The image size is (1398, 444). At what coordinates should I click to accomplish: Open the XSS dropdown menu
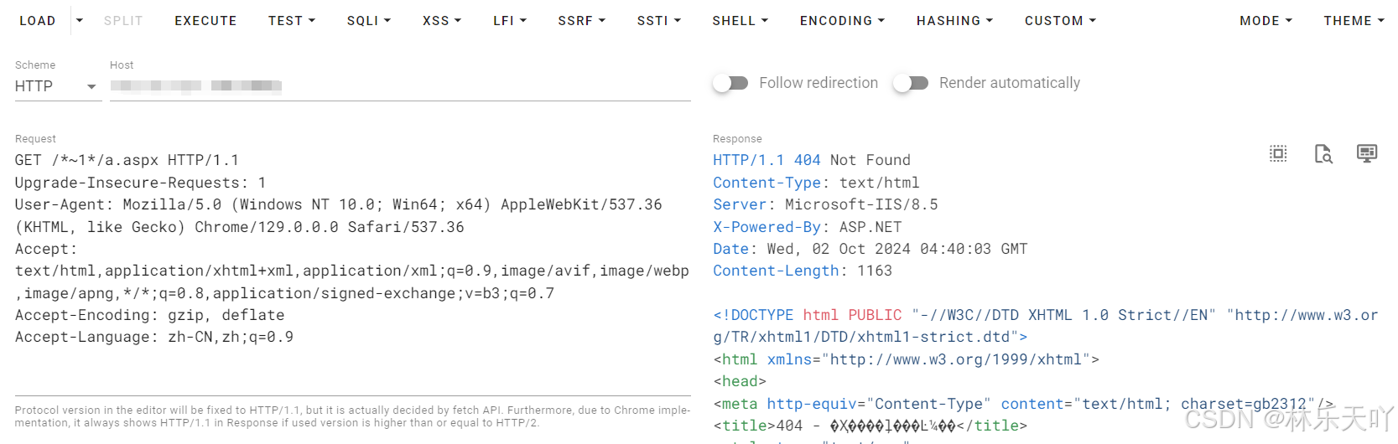(442, 21)
